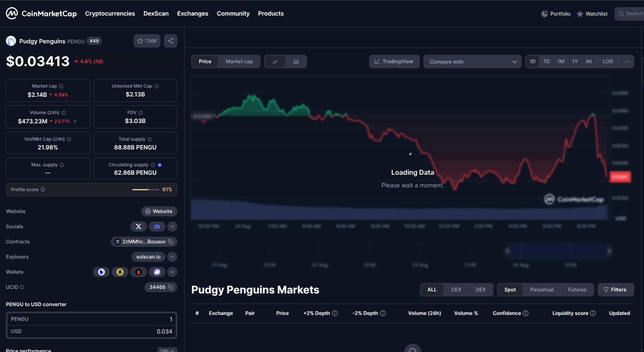Click the verified circulating supply badge
Image resolution: width=644 pixels, height=352 pixels.
pos(160,165)
